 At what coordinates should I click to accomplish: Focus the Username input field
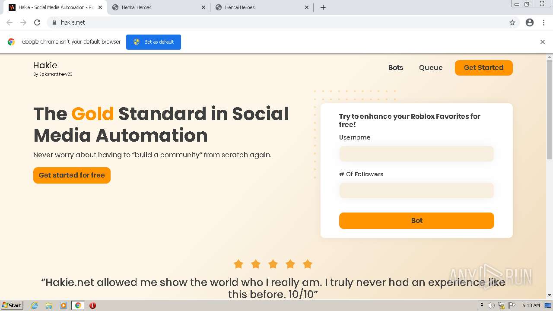(x=416, y=154)
